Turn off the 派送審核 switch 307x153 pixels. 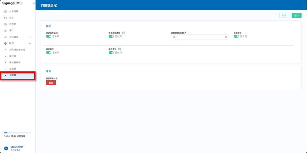coord(49,53)
